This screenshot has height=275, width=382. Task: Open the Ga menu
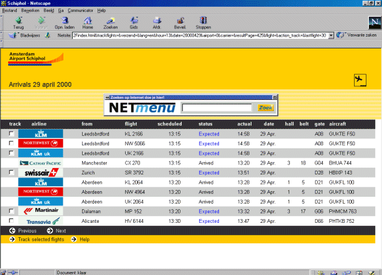(61, 11)
